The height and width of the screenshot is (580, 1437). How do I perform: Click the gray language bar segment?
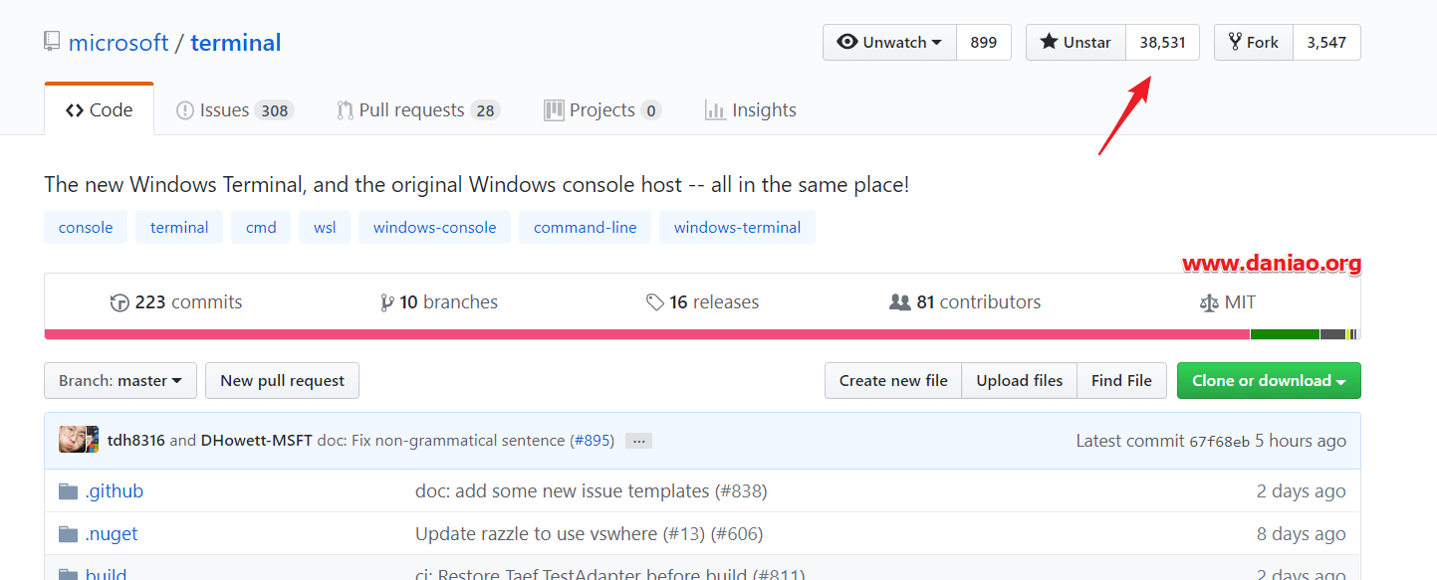[1332, 334]
